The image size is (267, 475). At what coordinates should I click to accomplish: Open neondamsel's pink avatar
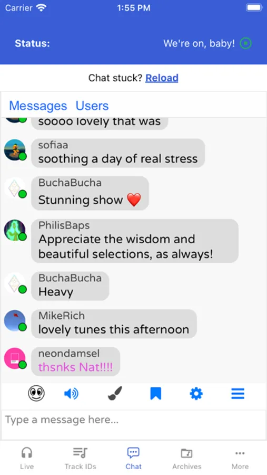pos(15,358)
